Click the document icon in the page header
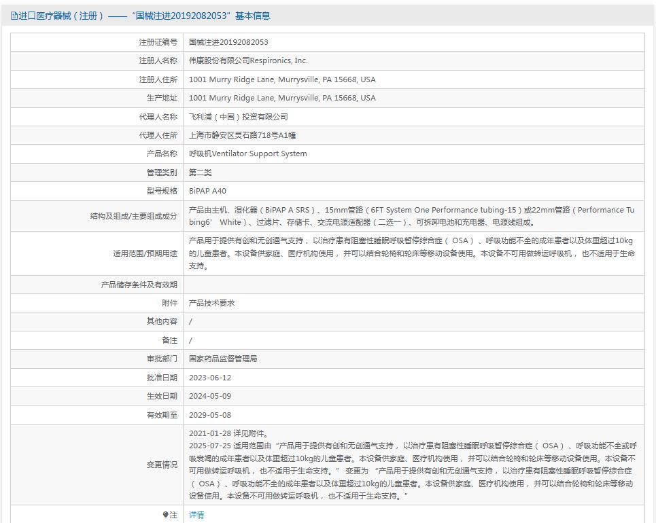Image resolution: width=656 pixels, height=523 pixels. [x=14, y=16]
